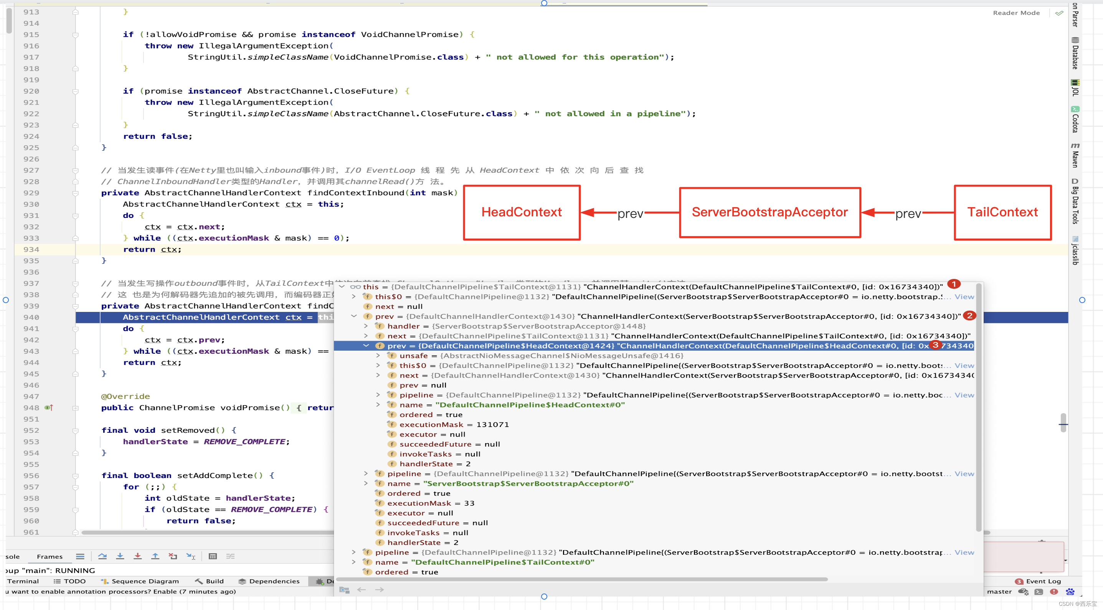The height and width of the screenshot is (610, 1103).
Task: Switch to the Frames tab
Action: coord(50,557)
